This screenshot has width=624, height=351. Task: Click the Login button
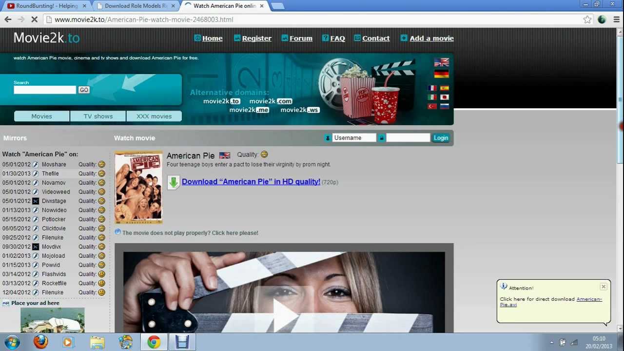[441, 138]
